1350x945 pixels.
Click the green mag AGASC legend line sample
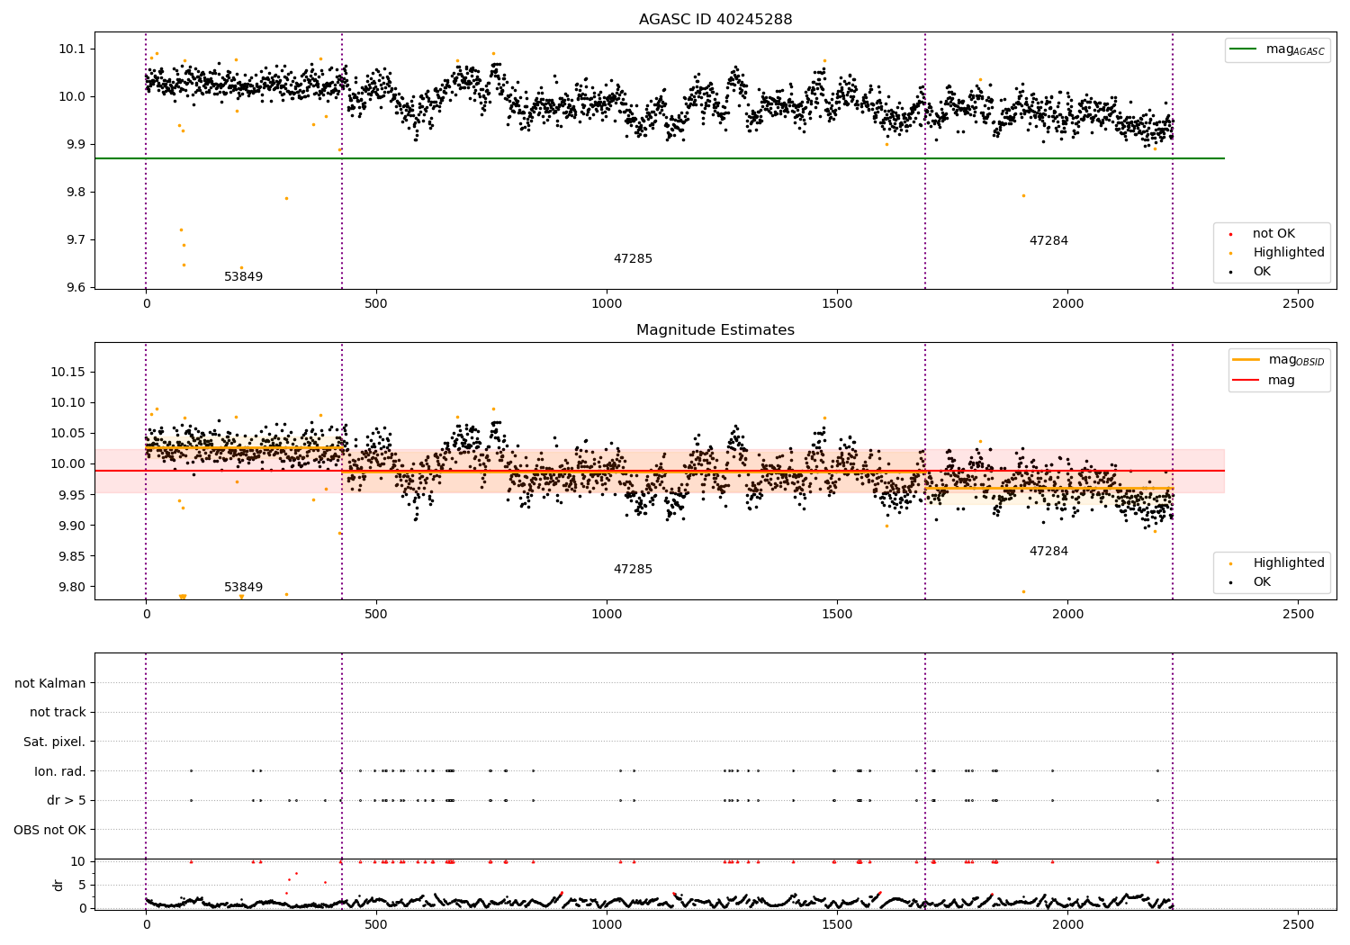pos(1243,49)
